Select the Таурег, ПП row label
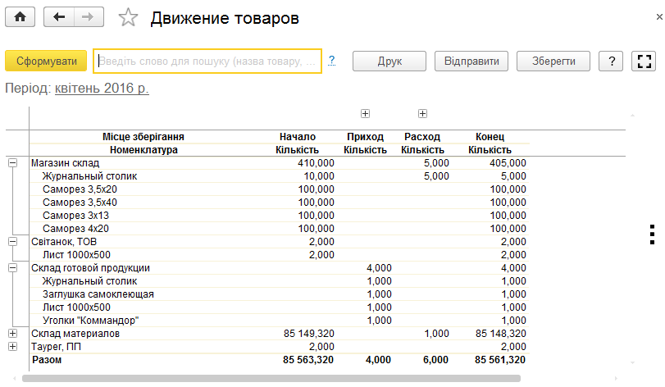This screenshot has width=665, height=387. tap(56, 347)
